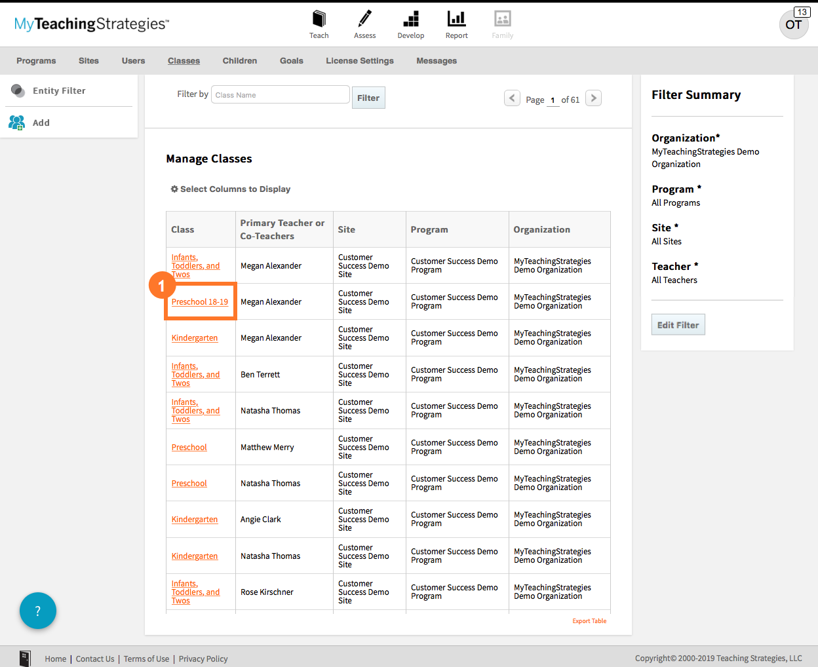The image size is (818, 667).
Task: Open the Family icon
Action: pos(503,19)
